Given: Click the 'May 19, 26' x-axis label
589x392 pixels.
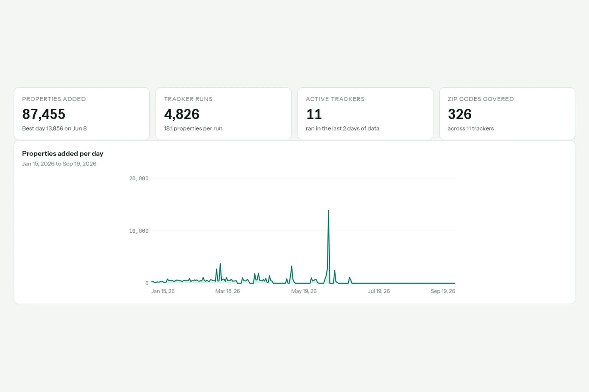Looking at the screenshot, I should [304, 291].
